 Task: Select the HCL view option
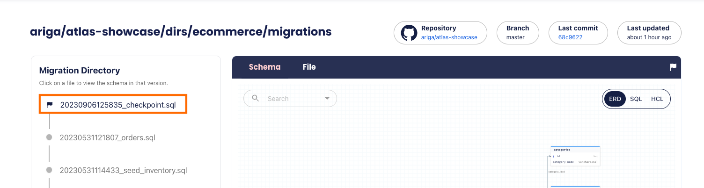pos(657,99)
